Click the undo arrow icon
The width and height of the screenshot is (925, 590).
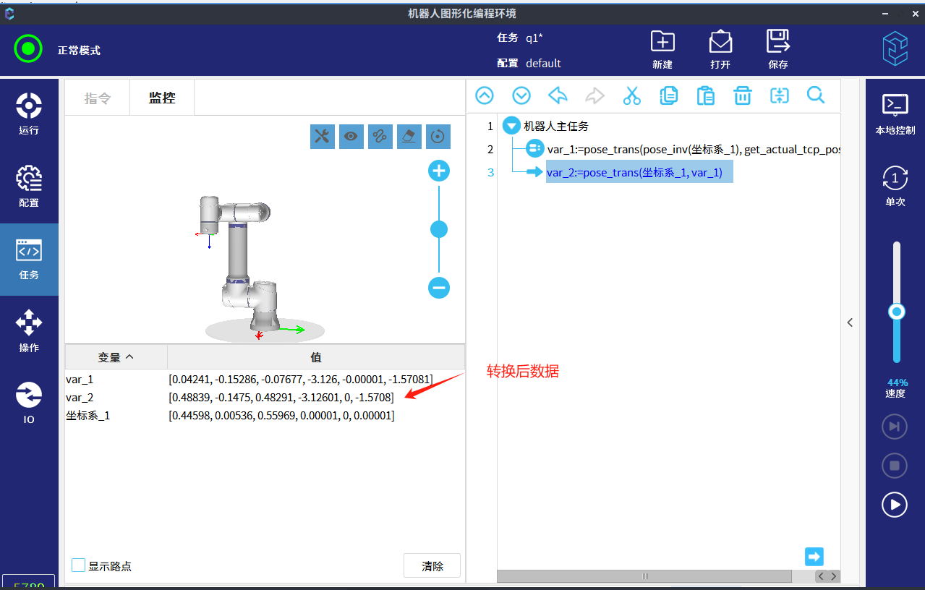click(558, 95)
